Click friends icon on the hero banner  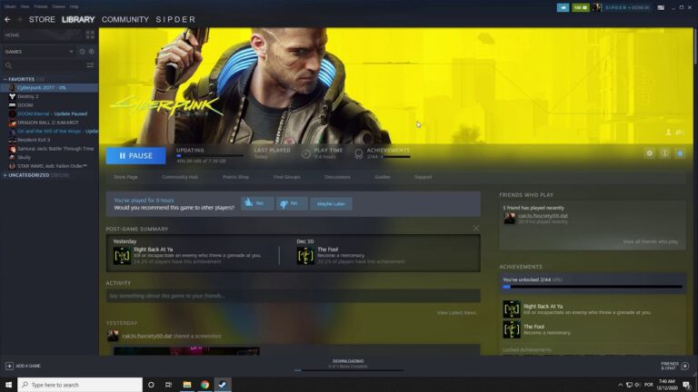(x=668, y=132)
